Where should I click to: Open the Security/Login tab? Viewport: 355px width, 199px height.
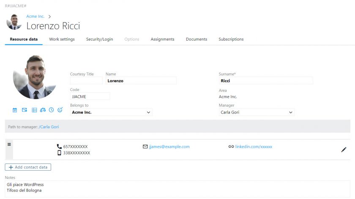(x=99, y=39)
